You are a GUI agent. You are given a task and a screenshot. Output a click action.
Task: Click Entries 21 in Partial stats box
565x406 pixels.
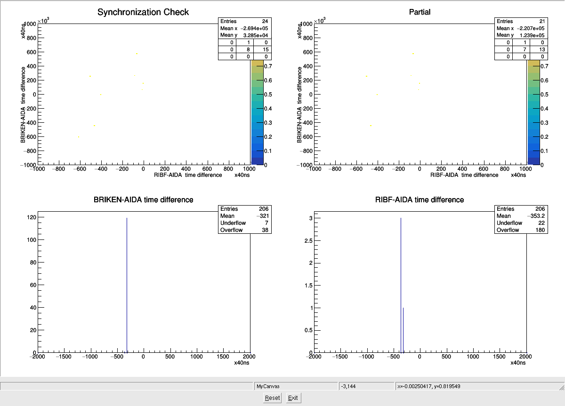click(x=521, y=21)
